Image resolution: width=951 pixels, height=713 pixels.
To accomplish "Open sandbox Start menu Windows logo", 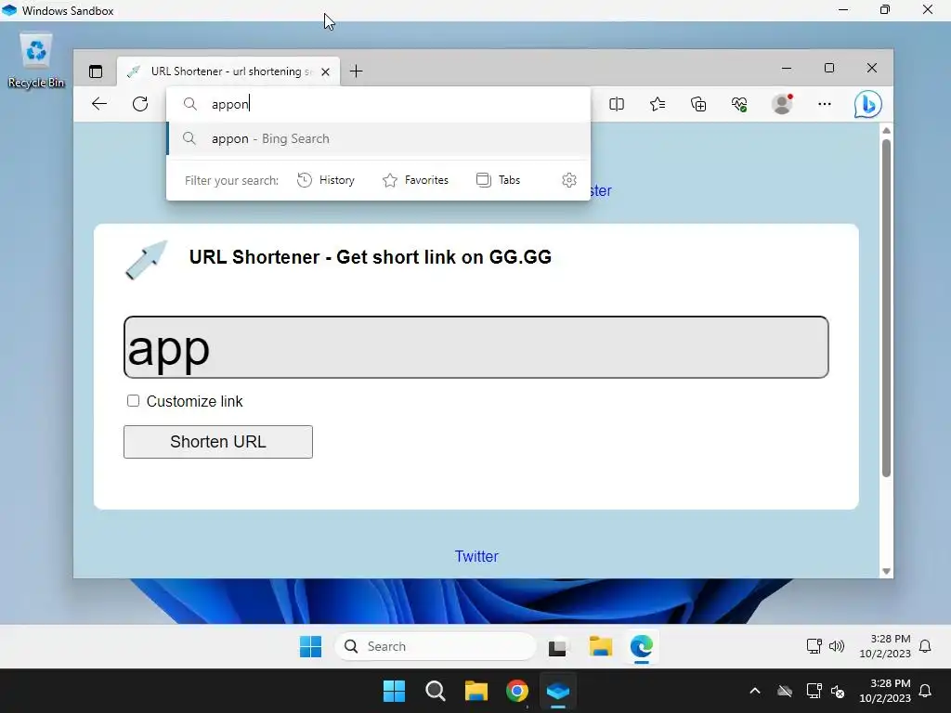I will (310, 646).
